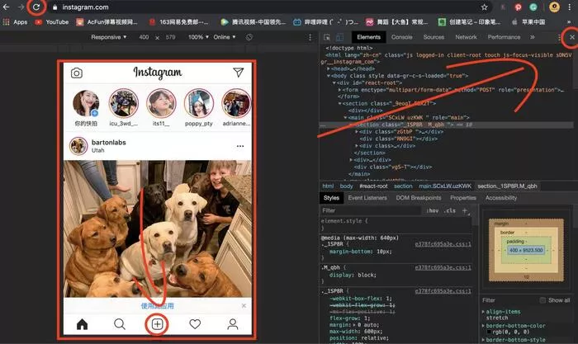Expand border-bottom-color computed property
Viewport: 578px width, 344px height.
tap(483, 326)
